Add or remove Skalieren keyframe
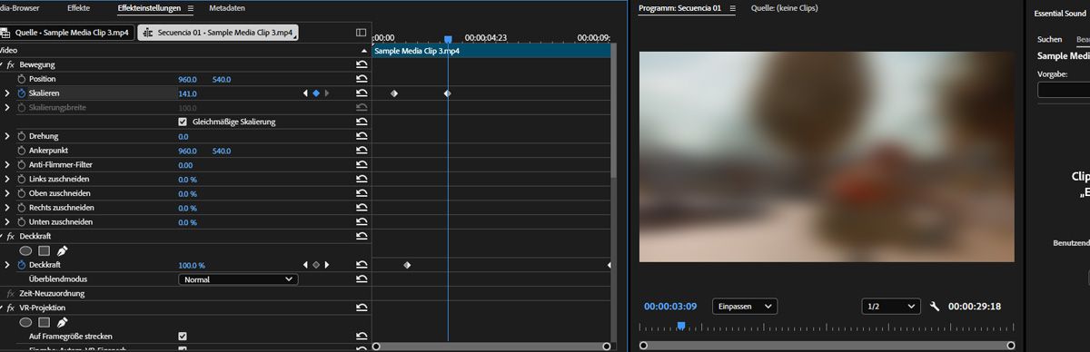Image resolution: width=1090 pixels, height=352 pixels. [x=316, y=93]
